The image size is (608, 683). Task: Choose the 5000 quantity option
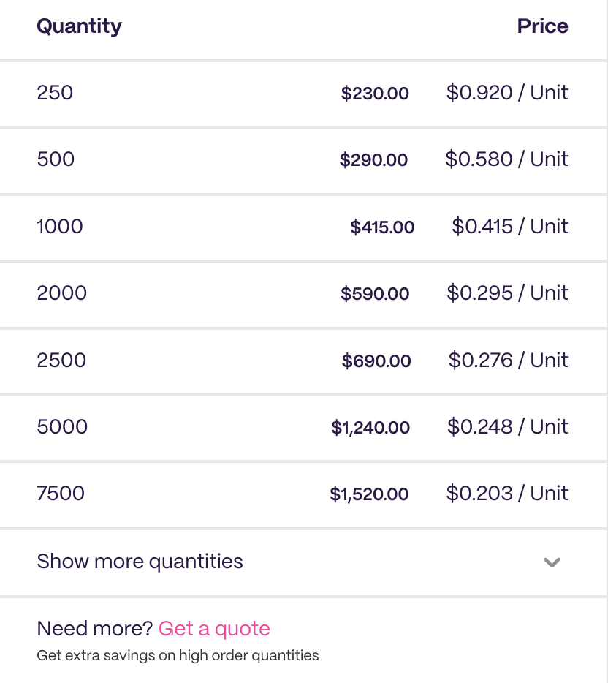click(62, 427)
